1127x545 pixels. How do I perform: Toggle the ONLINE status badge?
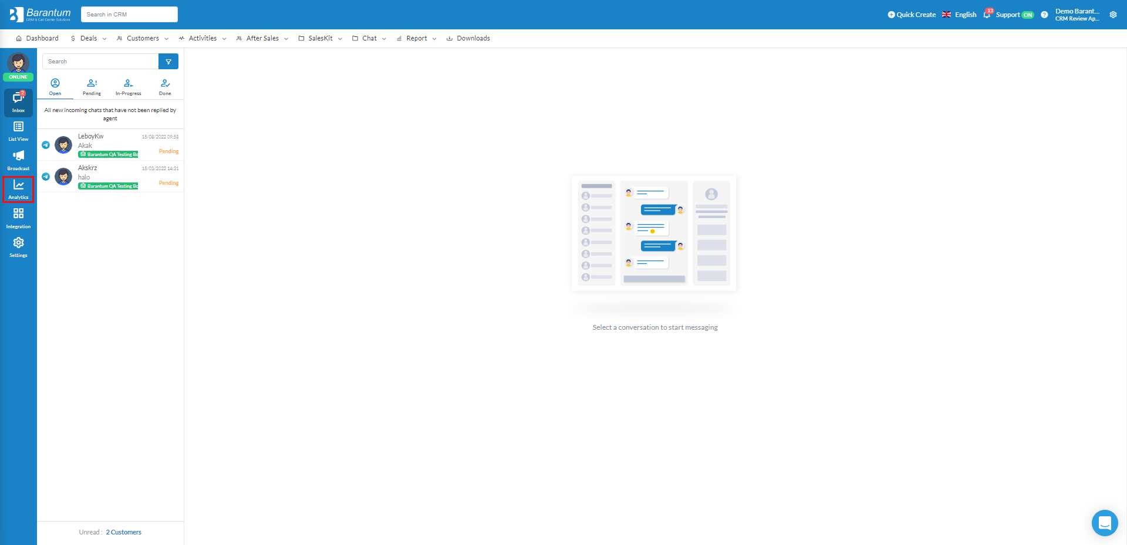click(18, 77)
